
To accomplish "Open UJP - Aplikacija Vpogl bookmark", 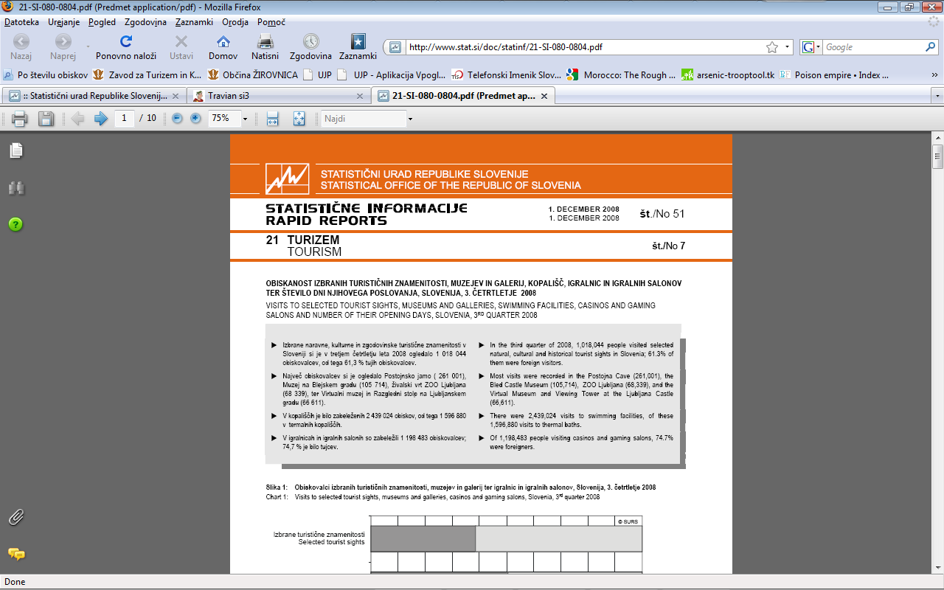I will coord(392,75).
